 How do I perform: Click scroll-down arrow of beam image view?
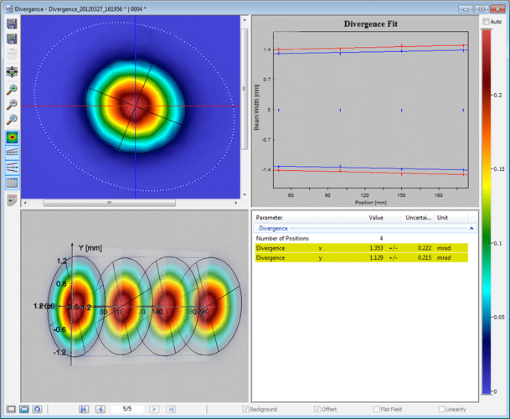(x=245, y=194)
